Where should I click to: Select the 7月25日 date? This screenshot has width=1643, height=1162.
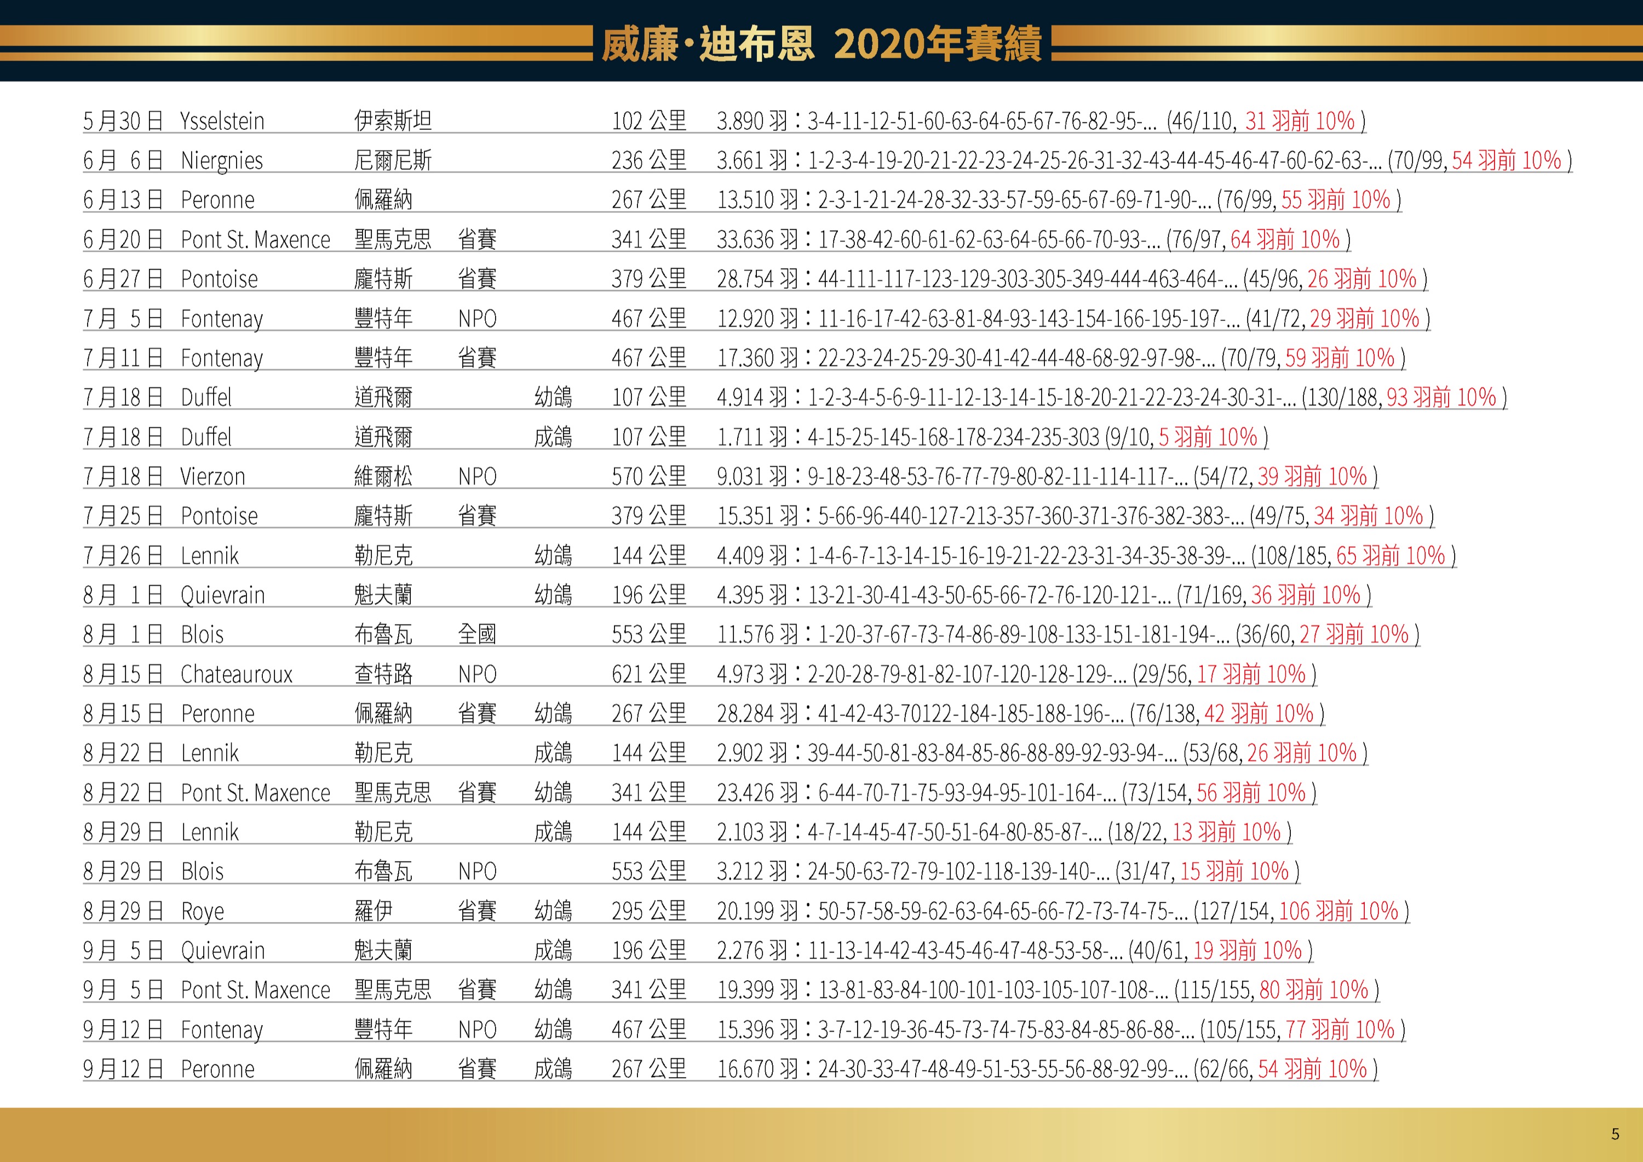123,516
